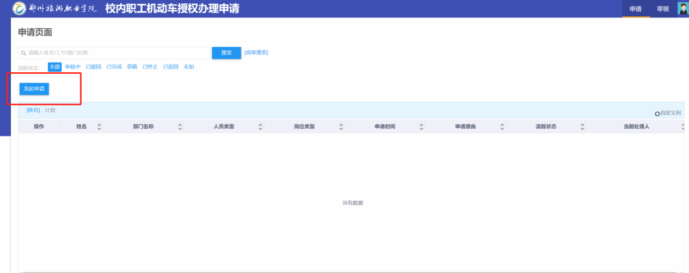Filter by 审核中 status
Image resolution: width=689 pixels, height=273 pixels.
[x=73, y=67]
